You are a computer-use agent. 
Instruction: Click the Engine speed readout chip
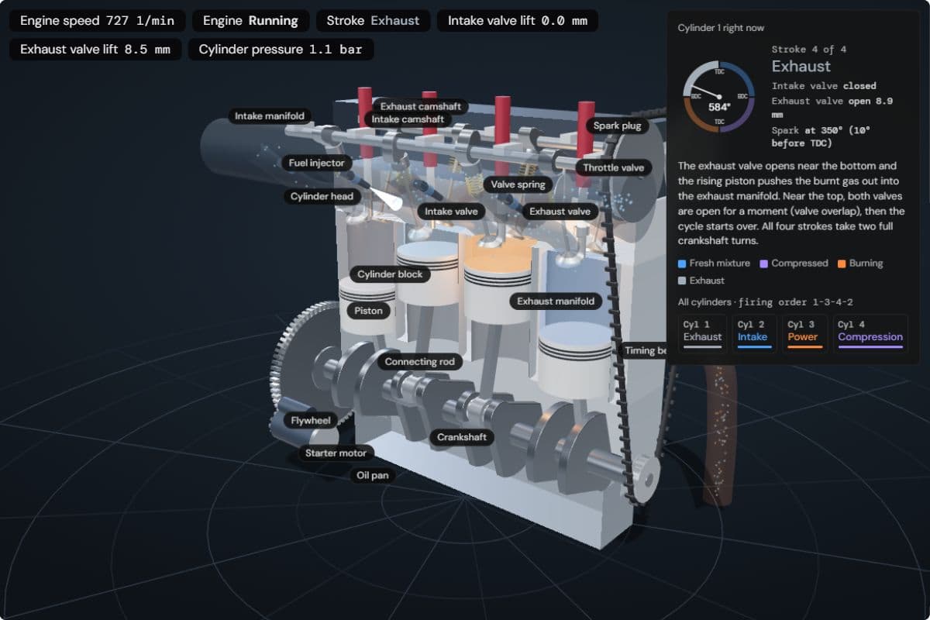pyautogui.click(x=97, y=21)
